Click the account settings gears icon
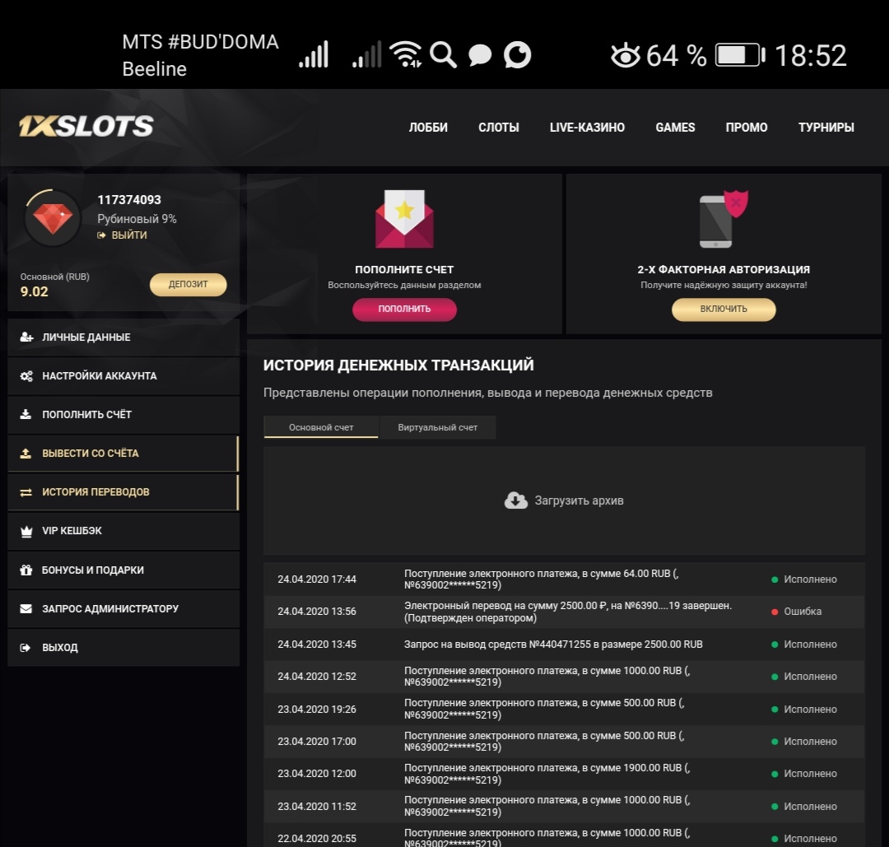889x847 pixels. pos(26,376)
